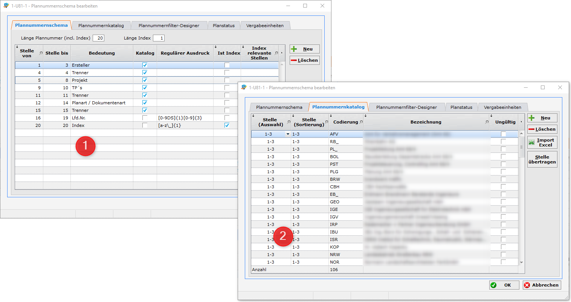Open the Stelle (Auswahl) dropdown in first row
Viewport: 571px width, 302px height.
pyautogui.click(x=288, y=134)
